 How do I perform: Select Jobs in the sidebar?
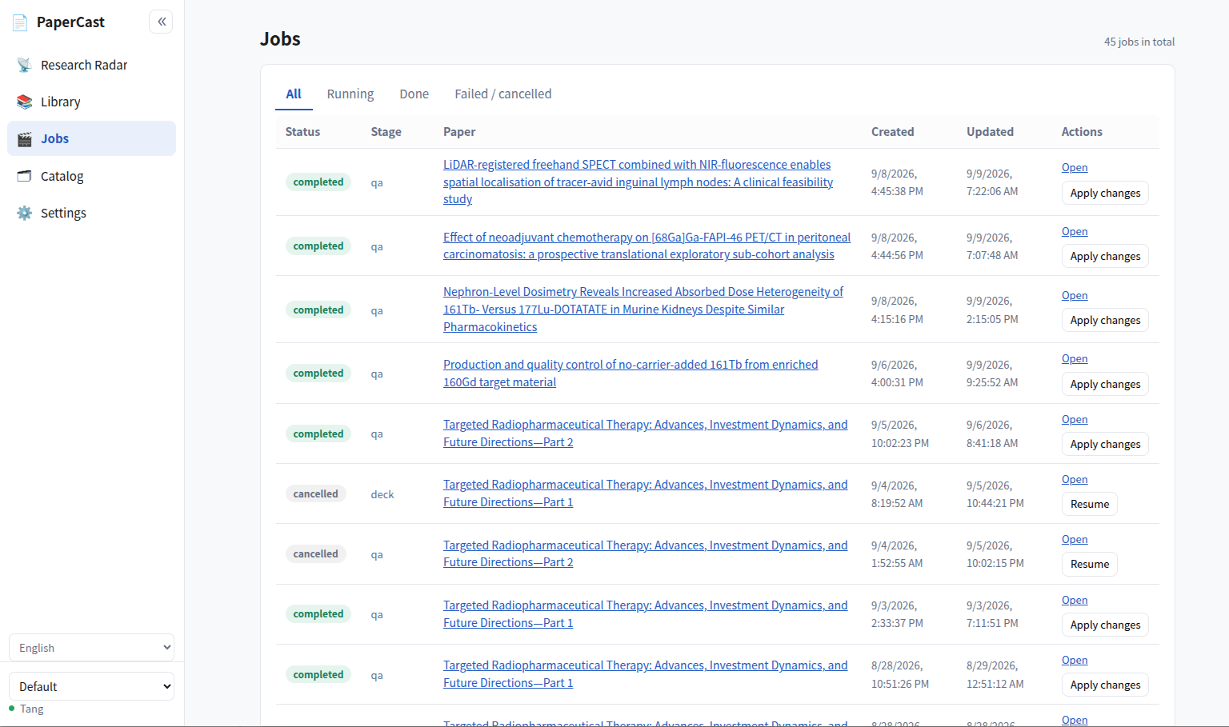91,138
